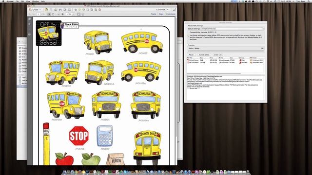
Task: Click the Smallest settings icon in OffToSchool row
Action: (240, 63)
